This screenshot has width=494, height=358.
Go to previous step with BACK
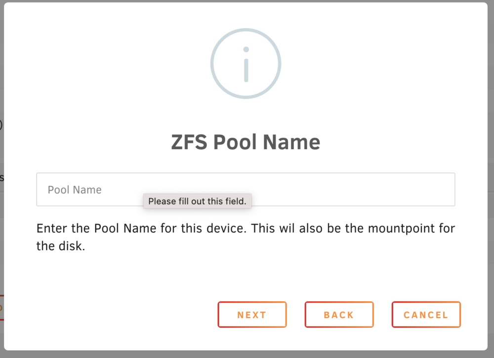coord(339,315)
